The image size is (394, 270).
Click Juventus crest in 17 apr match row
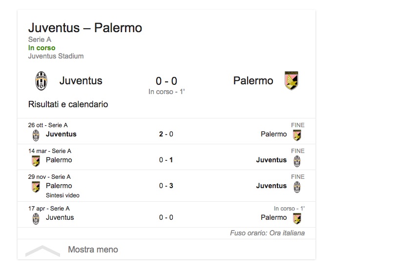click(36, 218)
